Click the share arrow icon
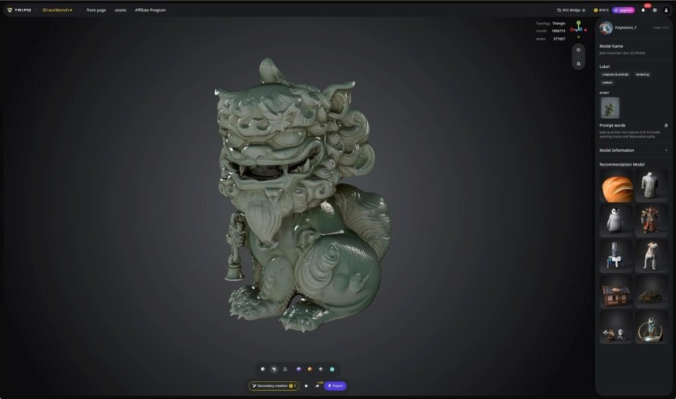This screenshot has height=399, width=676. click(316, 386)
